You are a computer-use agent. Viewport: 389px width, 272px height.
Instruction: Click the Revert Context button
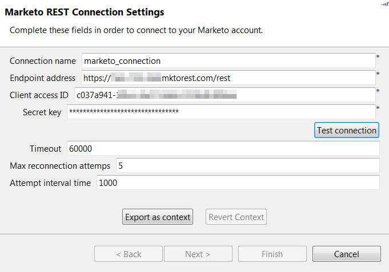(236, 217)
